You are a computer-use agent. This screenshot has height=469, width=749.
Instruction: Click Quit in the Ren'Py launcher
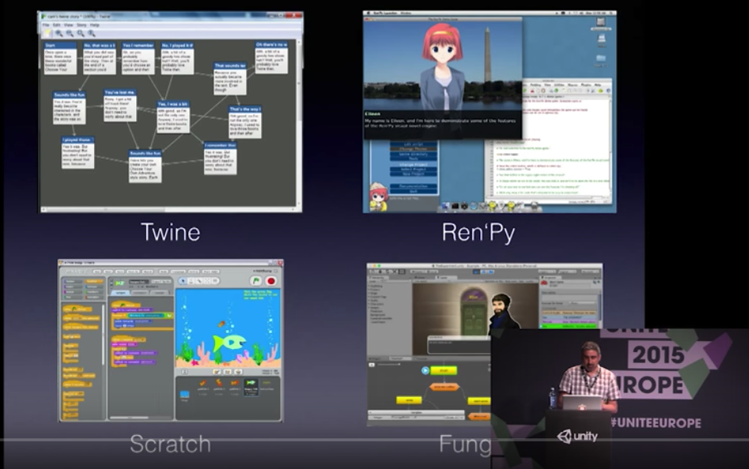pyautogui.click(x=414, y=191)
